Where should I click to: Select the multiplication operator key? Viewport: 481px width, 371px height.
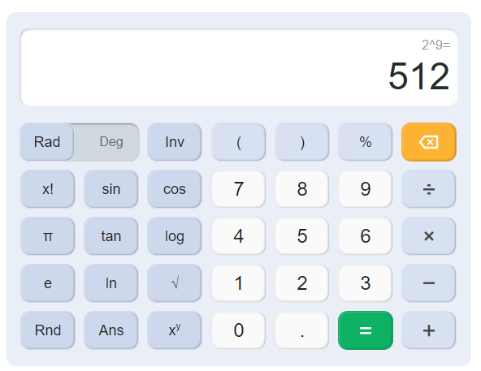pos(428,236)
